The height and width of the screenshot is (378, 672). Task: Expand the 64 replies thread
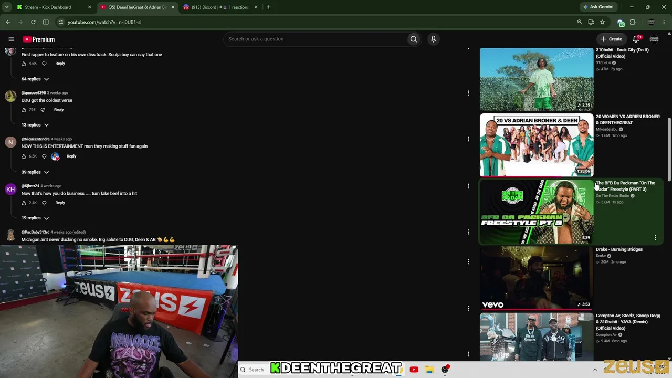(x=35, y=79)
